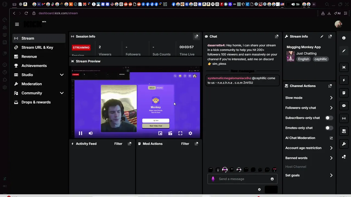351x197 pixels.
Task: Go back with the browser back arrow
Action: coord(14,13)
